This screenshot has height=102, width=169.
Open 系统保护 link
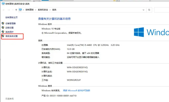point(9,32)
